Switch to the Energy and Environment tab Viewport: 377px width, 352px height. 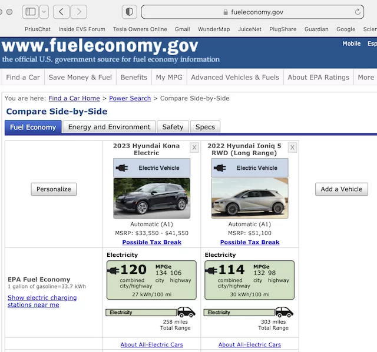(109, 127)
